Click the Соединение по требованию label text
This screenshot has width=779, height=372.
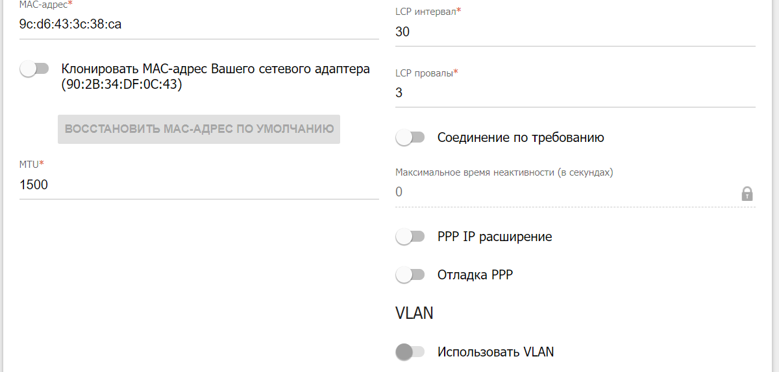point(521,137)
